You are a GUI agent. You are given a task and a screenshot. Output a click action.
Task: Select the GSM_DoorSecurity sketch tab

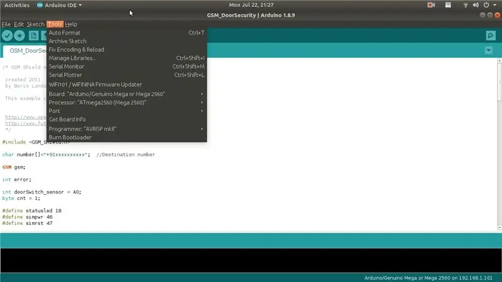click(x=25, y=51)
